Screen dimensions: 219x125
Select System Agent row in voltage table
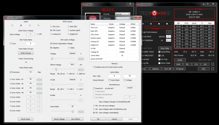[x=114, y=38]
